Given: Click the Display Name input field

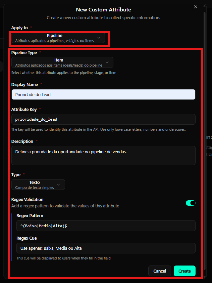Looking at the screenshot, I should [103, 94].
